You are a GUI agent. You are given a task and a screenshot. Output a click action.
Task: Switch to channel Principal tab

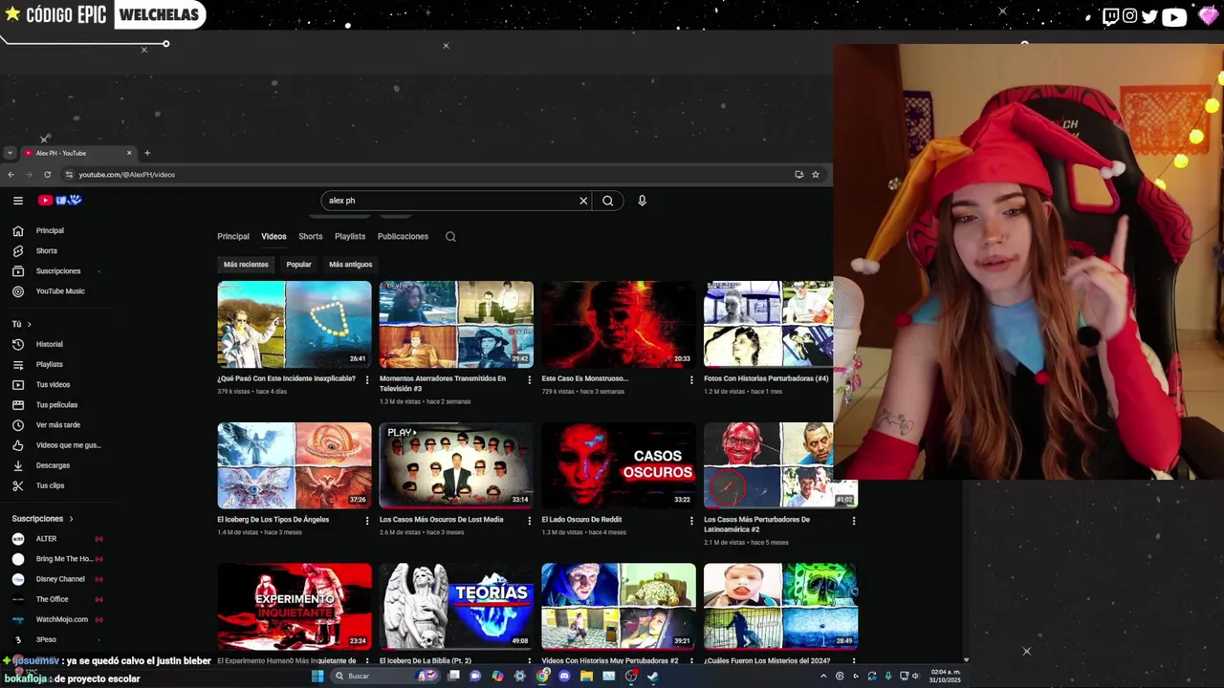coord(233,236)
